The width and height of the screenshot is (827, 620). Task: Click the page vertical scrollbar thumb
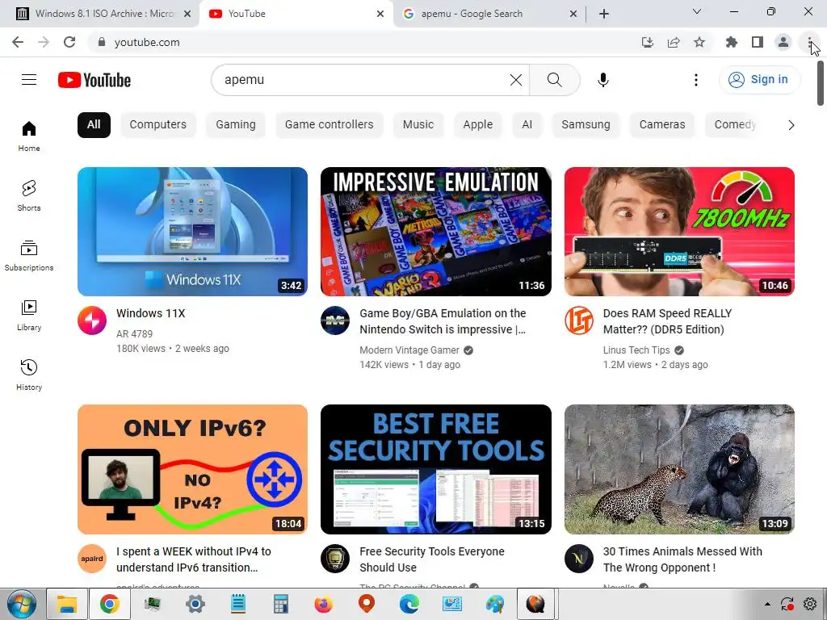[821, 83]
